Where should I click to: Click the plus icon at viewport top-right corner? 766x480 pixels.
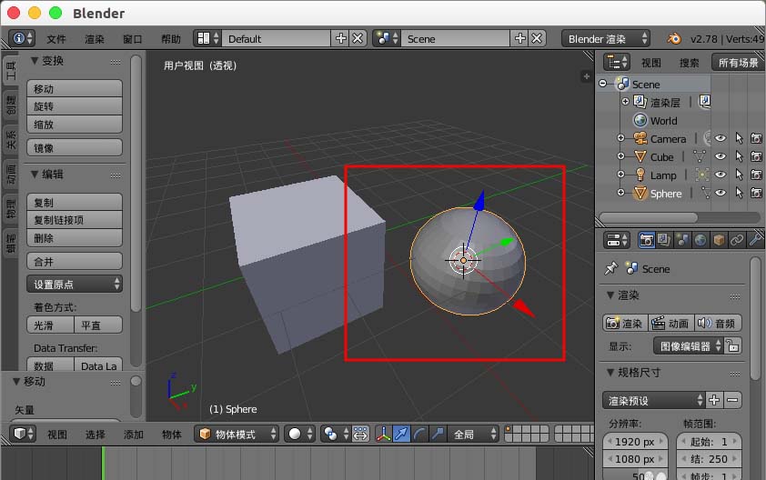586,76
